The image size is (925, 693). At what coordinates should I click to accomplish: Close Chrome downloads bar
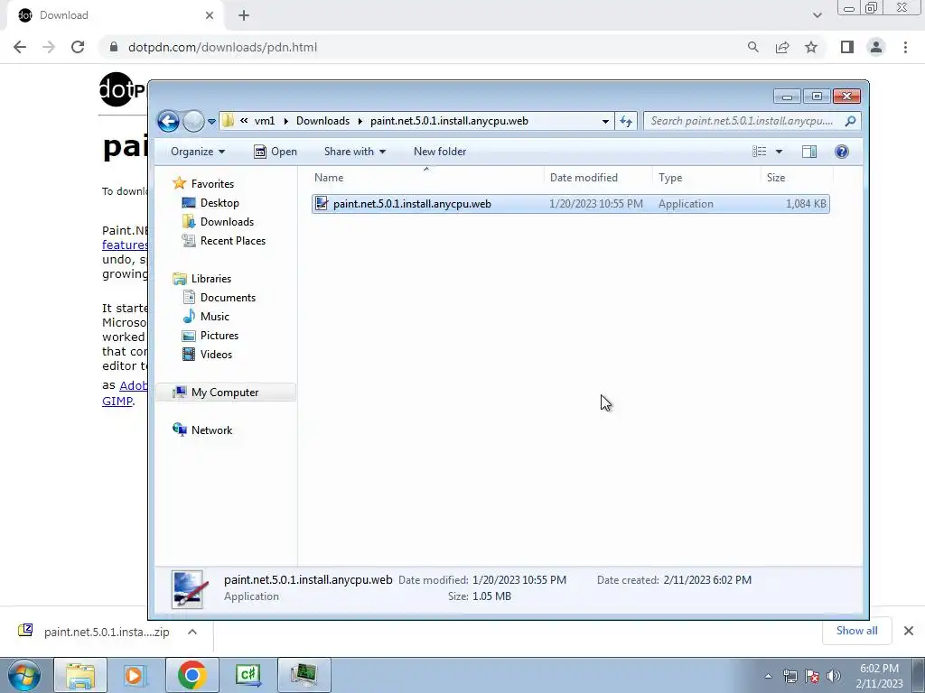(909, 631)
